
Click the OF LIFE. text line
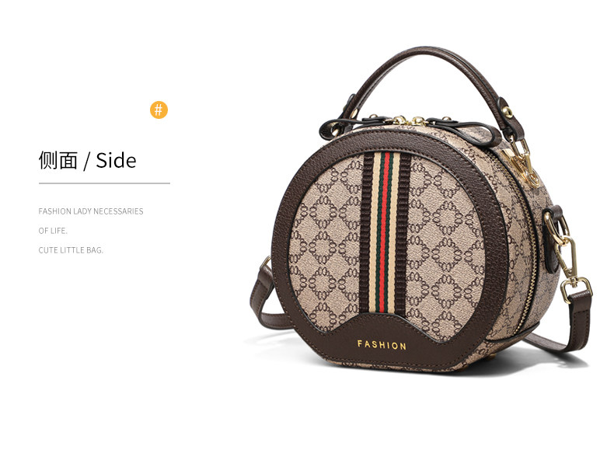[x=53, y=231]
